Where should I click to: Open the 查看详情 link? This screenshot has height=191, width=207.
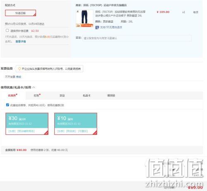pos(21,41)
